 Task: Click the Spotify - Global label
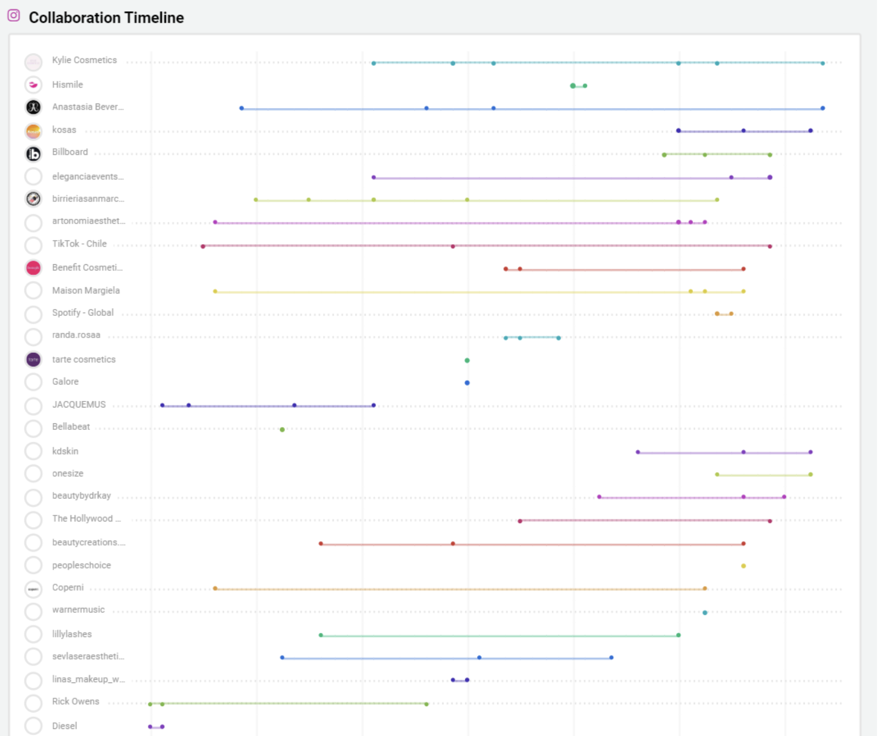[83, 313]
